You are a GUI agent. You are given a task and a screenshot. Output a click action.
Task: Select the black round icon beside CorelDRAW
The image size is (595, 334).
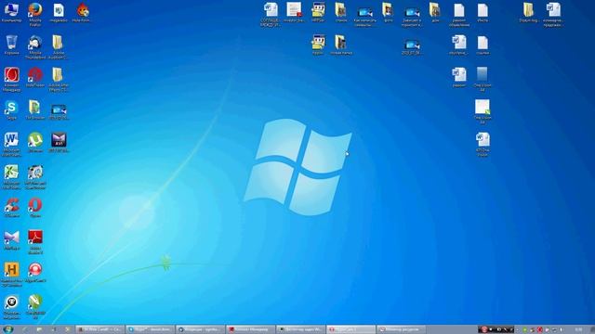point(11,302)
